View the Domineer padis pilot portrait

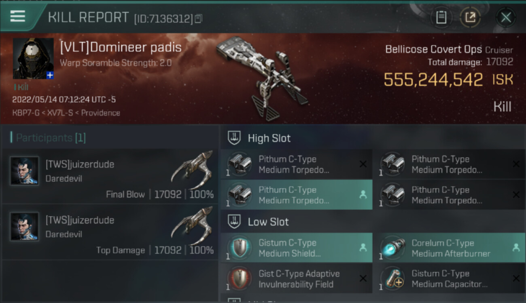pos(33,59)
